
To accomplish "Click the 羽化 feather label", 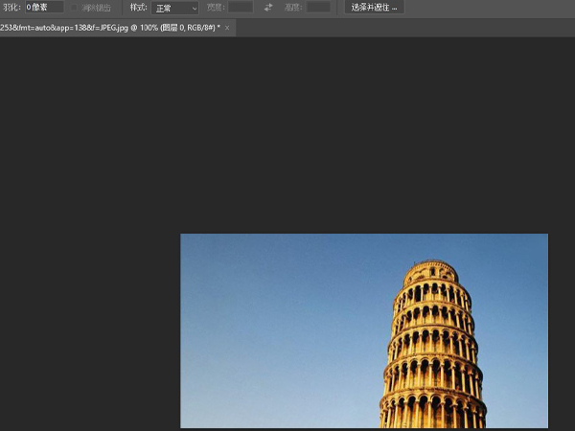I will click(11, 8).
